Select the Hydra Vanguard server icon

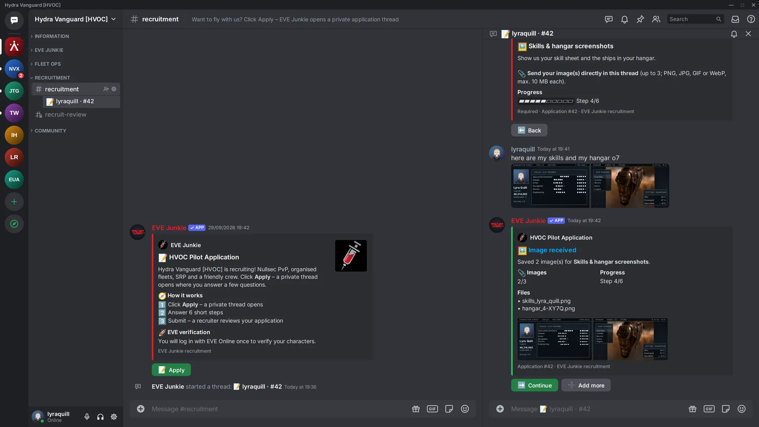(14, 46)
